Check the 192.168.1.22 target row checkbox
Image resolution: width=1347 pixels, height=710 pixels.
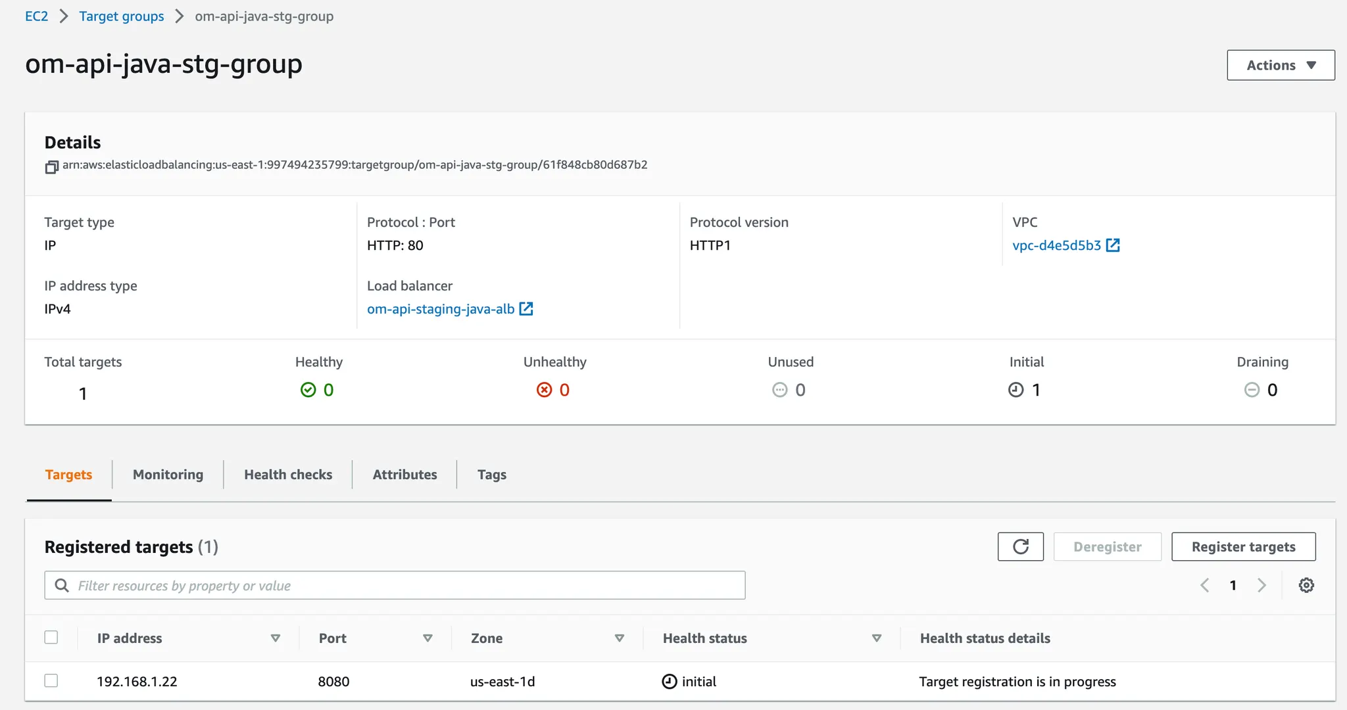click(51, 681)
